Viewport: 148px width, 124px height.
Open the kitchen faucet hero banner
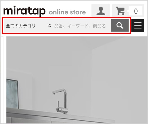(77, 80)
